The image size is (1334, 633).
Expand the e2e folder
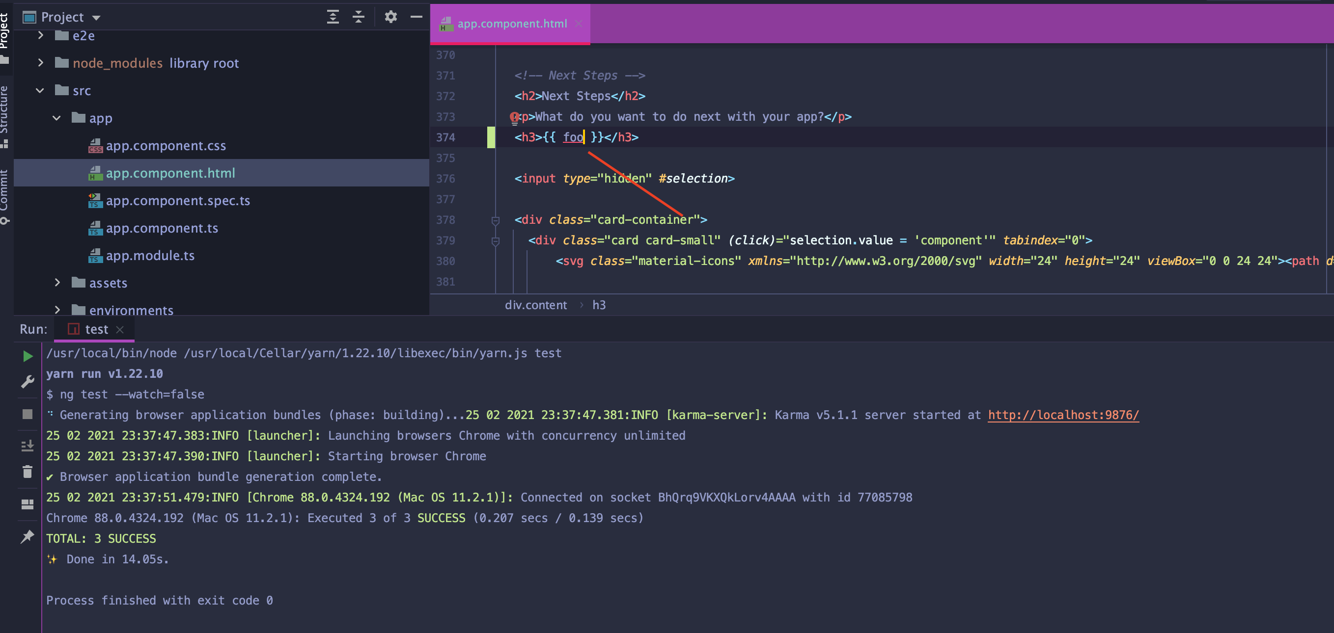40,35
